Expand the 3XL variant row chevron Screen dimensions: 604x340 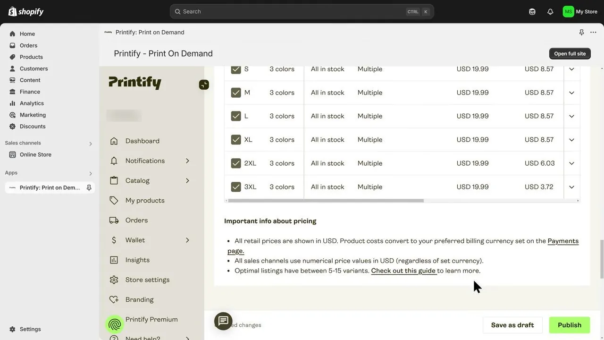(571, 187)
